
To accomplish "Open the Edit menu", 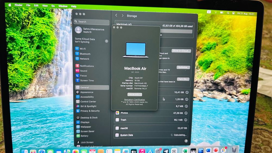I will click(36, 5).
